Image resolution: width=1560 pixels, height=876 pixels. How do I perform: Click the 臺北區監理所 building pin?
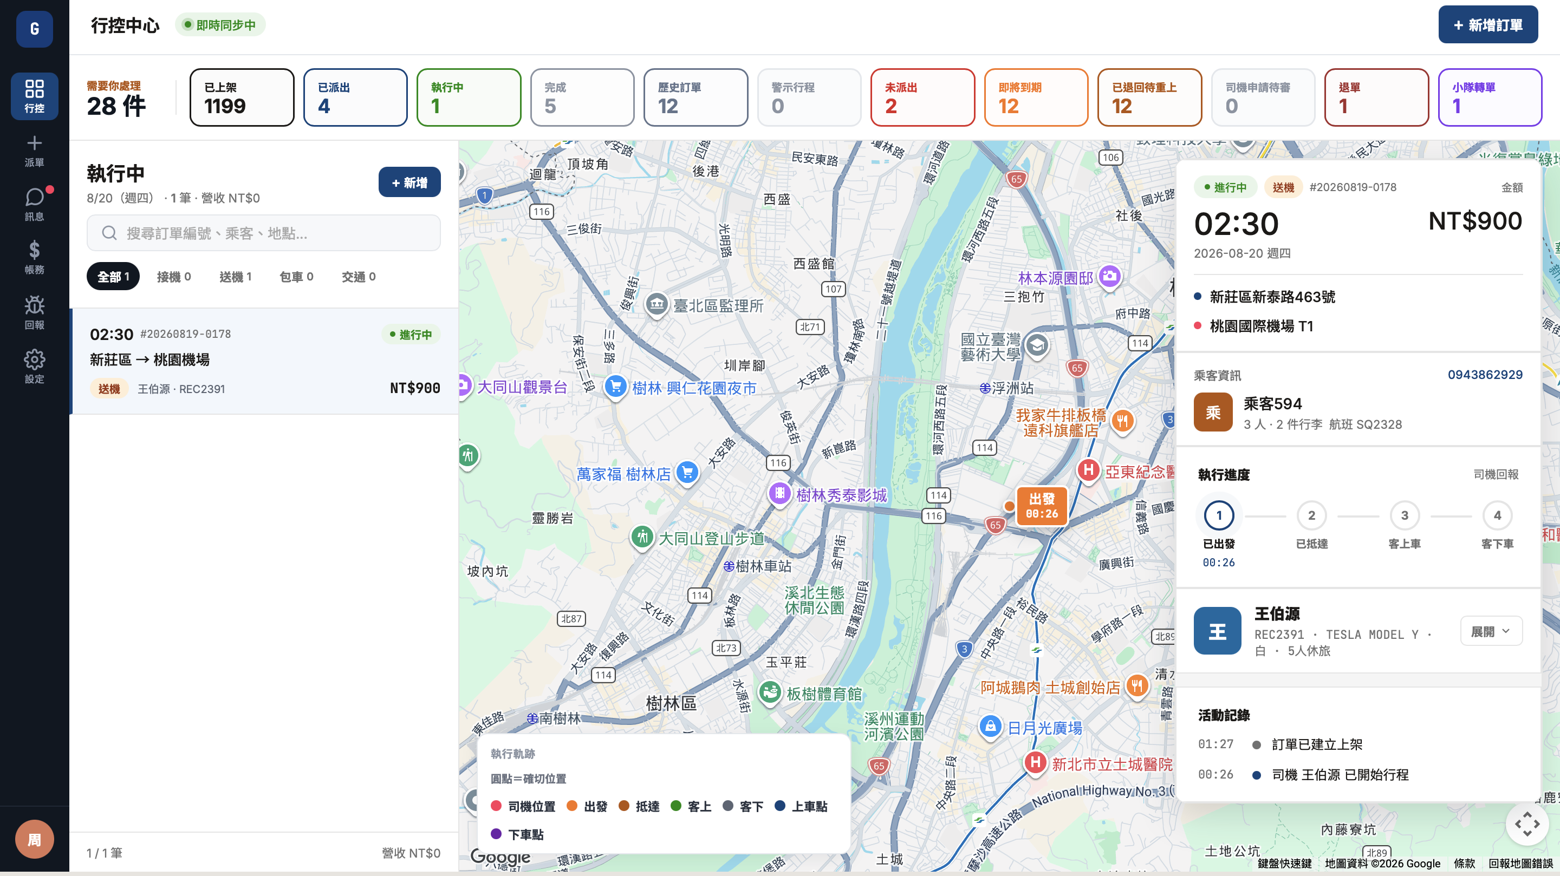pos(656,304)
